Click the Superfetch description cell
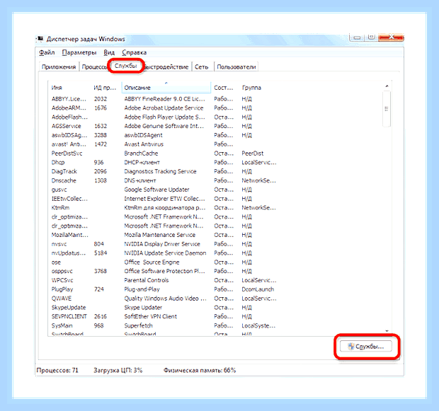 tap(139, 325)
